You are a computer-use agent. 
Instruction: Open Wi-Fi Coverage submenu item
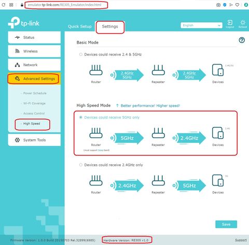click(34, 103)
